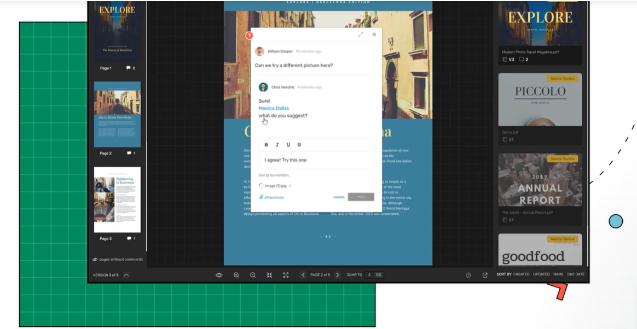Go to previous page with left chevron
The width and height of the screenshot is (637, 329).
303,275
